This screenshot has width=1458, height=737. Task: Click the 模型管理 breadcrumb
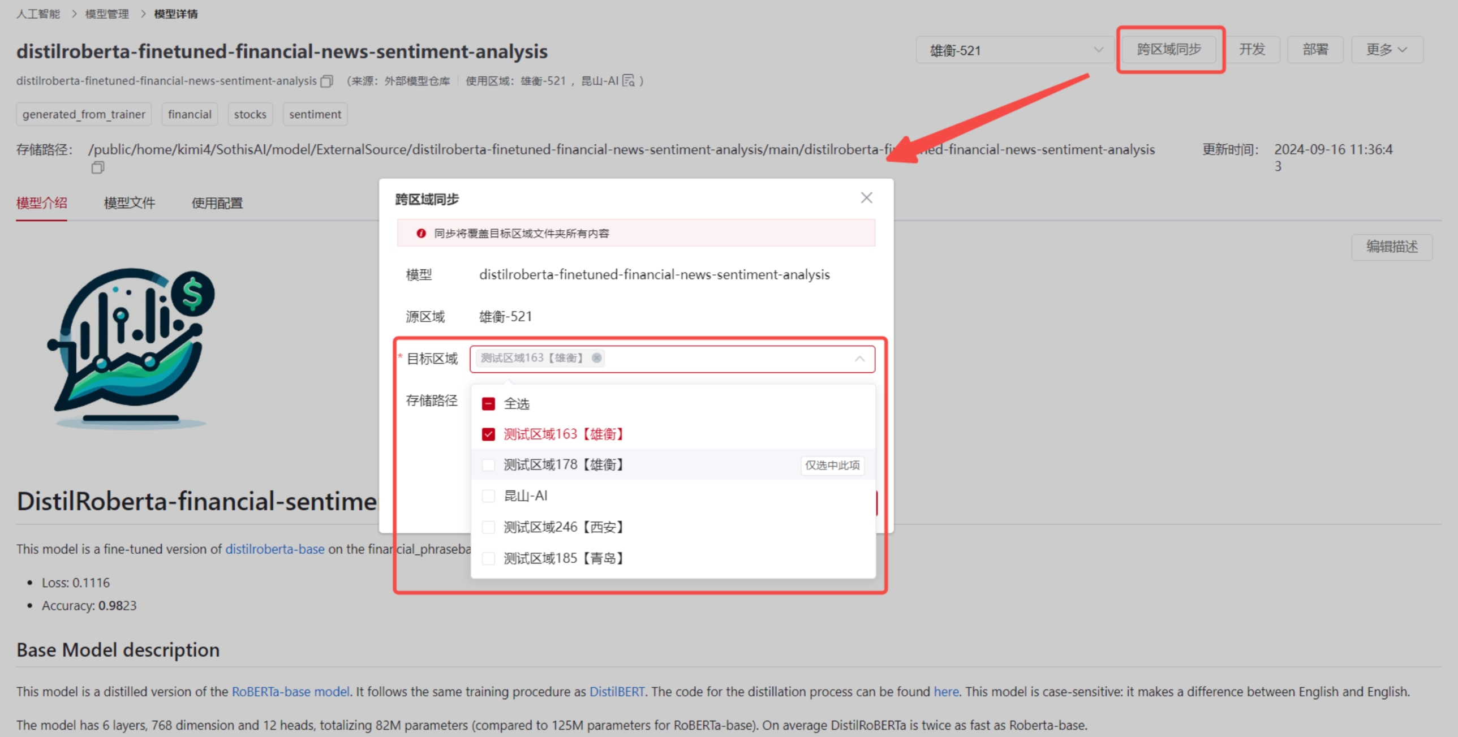click(107, 14)
